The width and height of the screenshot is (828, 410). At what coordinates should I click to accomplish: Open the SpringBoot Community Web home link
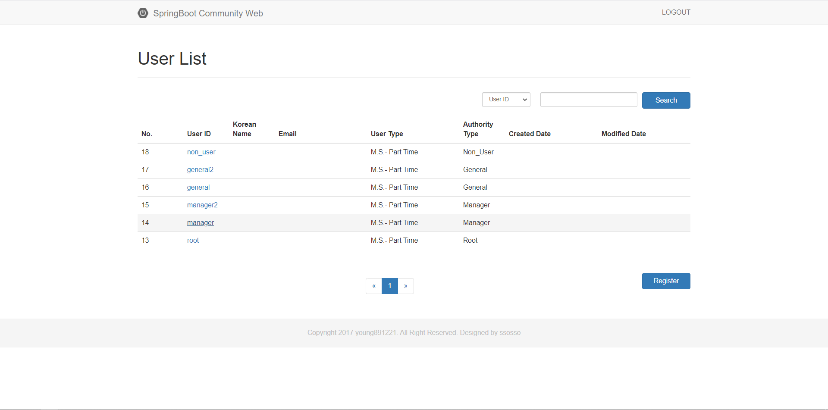(x=208, y=13)
